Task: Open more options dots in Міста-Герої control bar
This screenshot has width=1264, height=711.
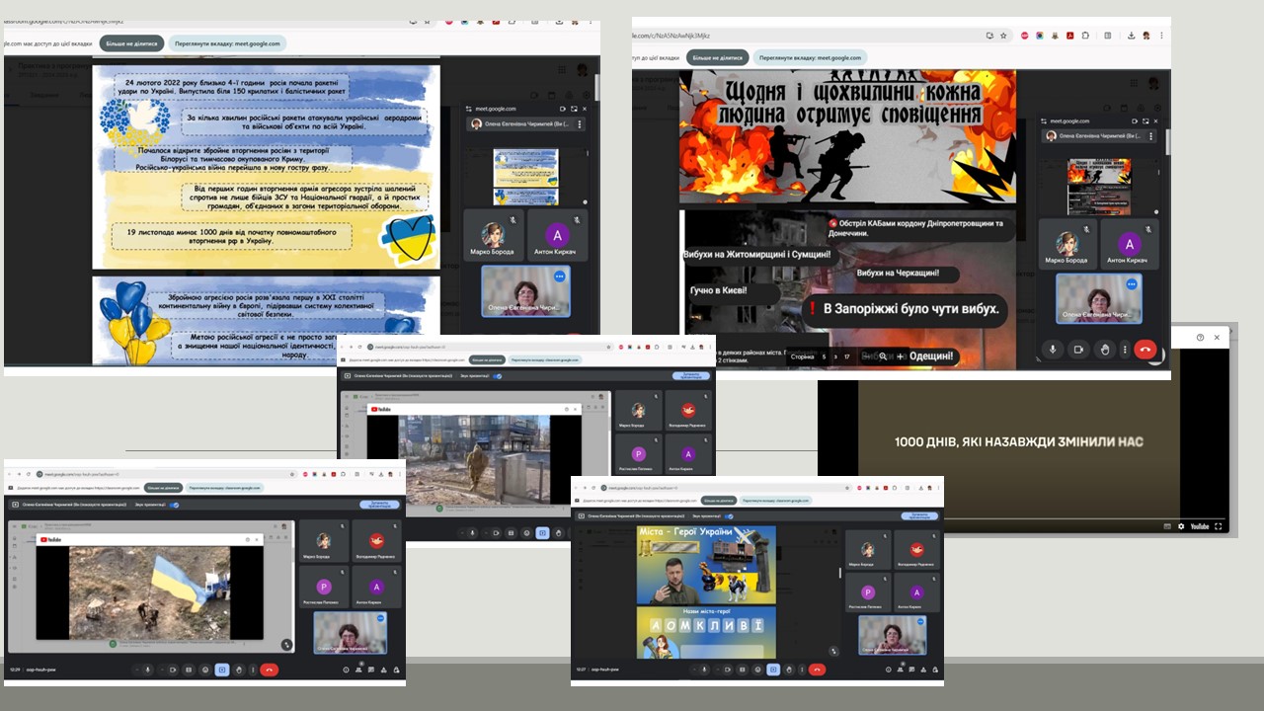Action: click(x=802, y=670)
